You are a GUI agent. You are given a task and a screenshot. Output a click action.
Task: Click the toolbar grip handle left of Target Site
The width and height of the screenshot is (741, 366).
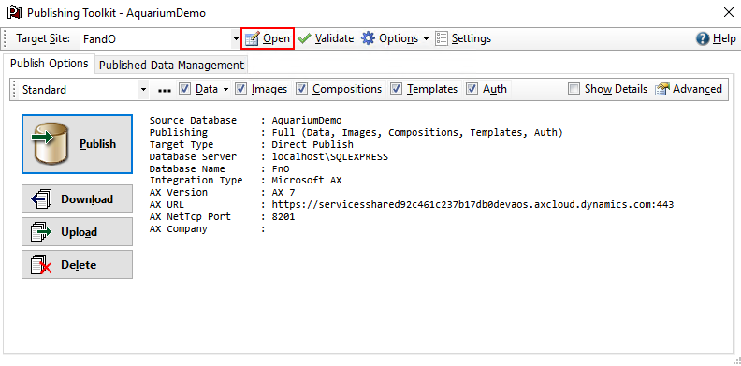click(x=6, y=38)
